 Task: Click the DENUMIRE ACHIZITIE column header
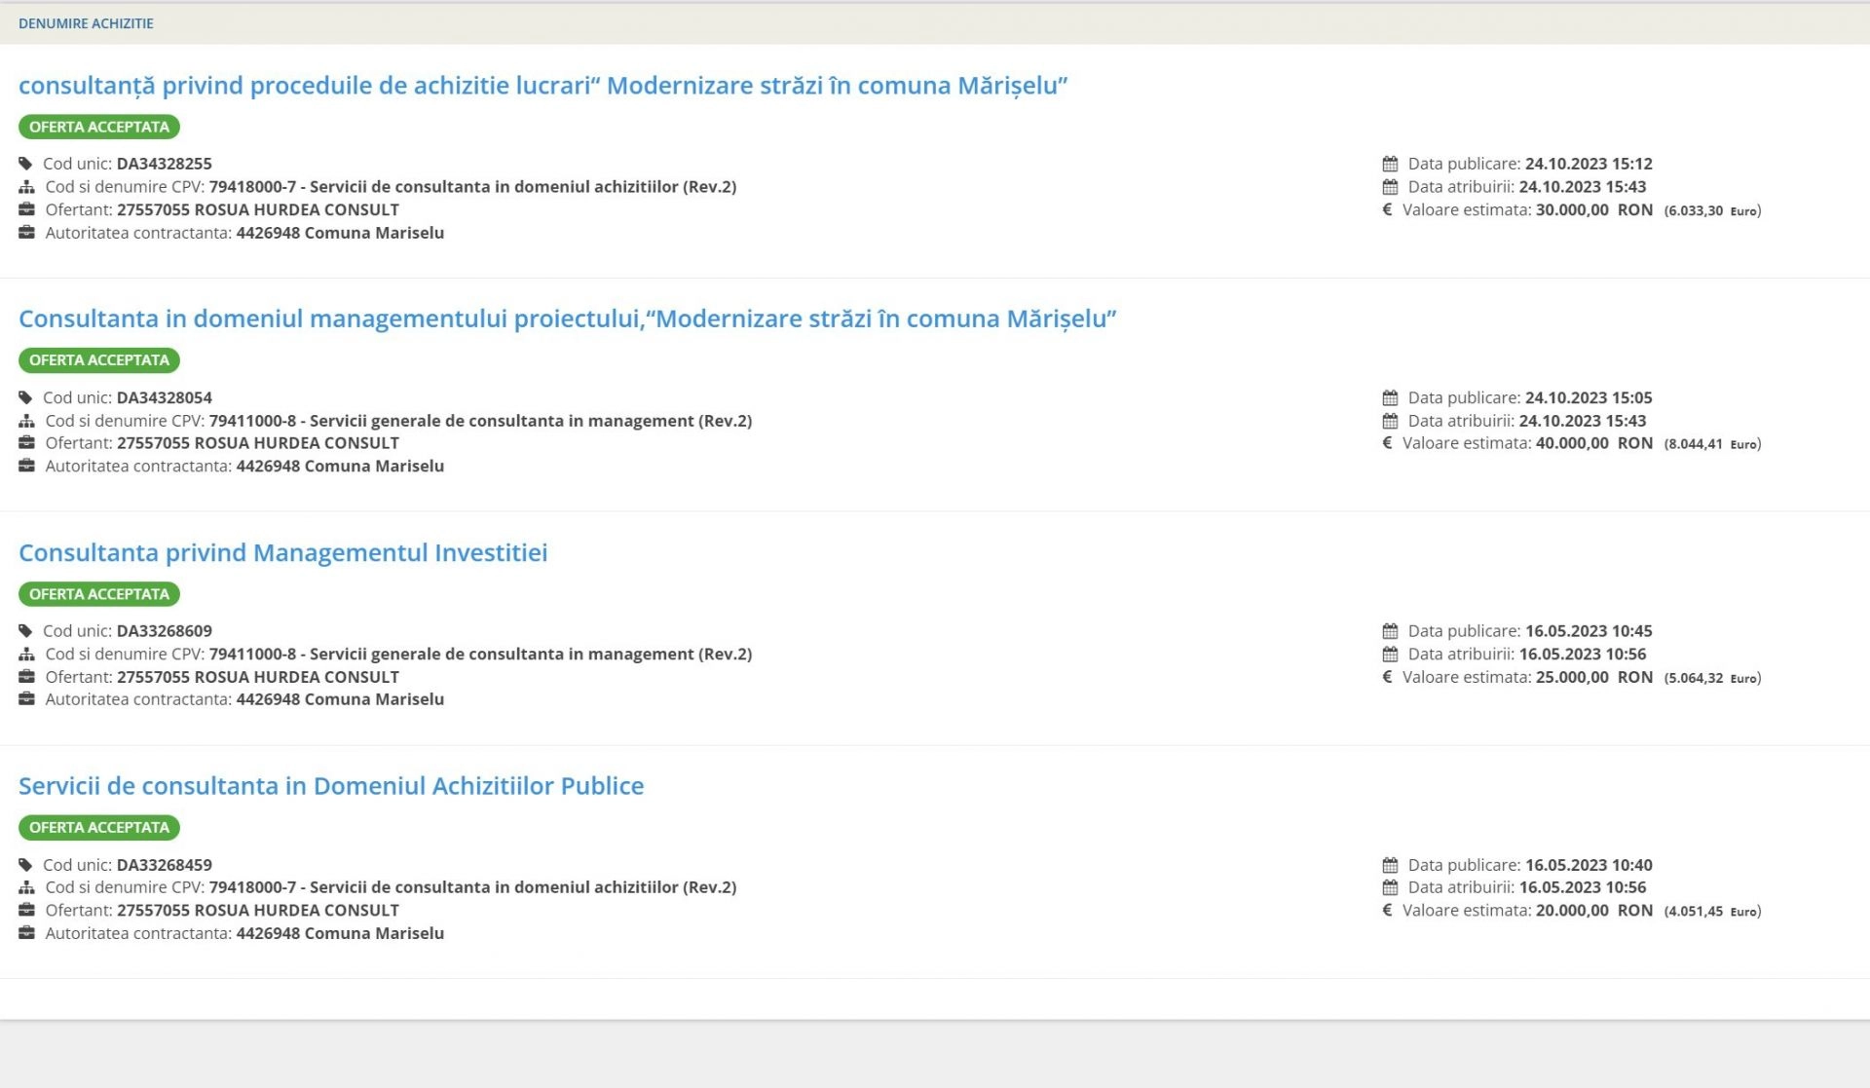pyautogui.click(x=86, y=23)
